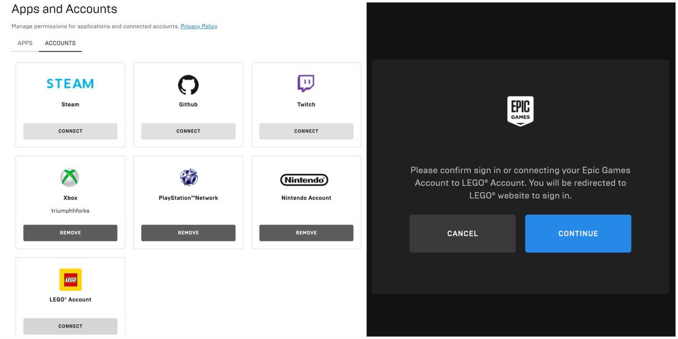Remove the linked Xbox account
The height and width of the screenshot is (339, 678).
pyautogui.click(x=70, y=233)
